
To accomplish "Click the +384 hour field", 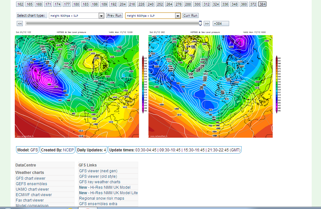I will click(221, 24).
